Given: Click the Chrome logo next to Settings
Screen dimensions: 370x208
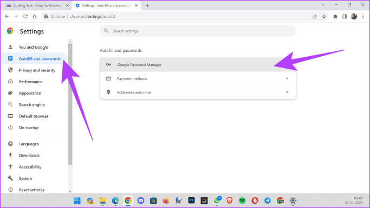Looking at the screenshot, I should (x=10, y=31).
